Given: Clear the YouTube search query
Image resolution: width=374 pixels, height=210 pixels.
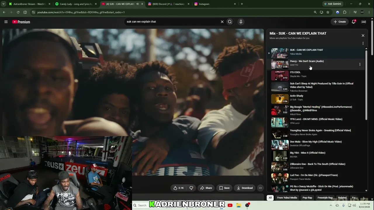Looking at the screenshot, I should pos(222,22).
